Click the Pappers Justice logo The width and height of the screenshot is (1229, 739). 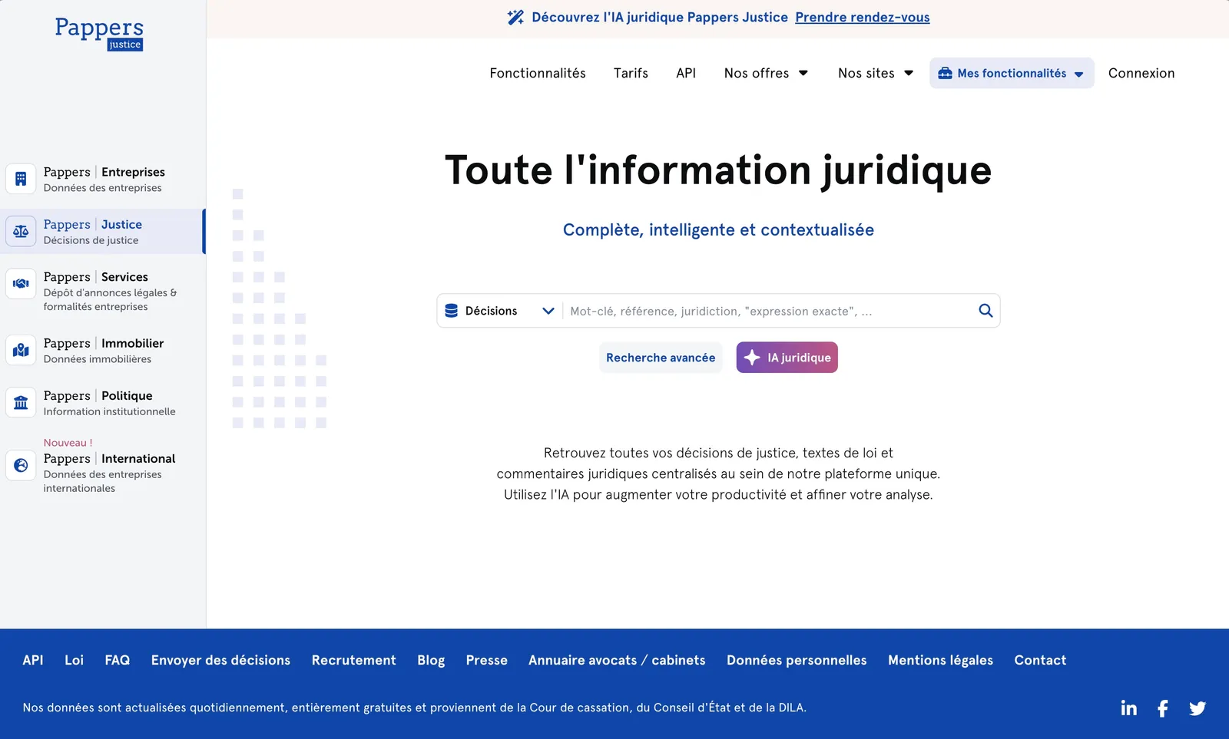(99, 34)
